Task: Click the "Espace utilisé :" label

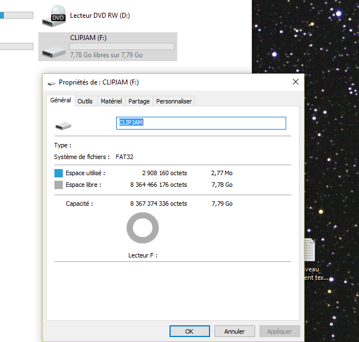Action: pos(86,173)
